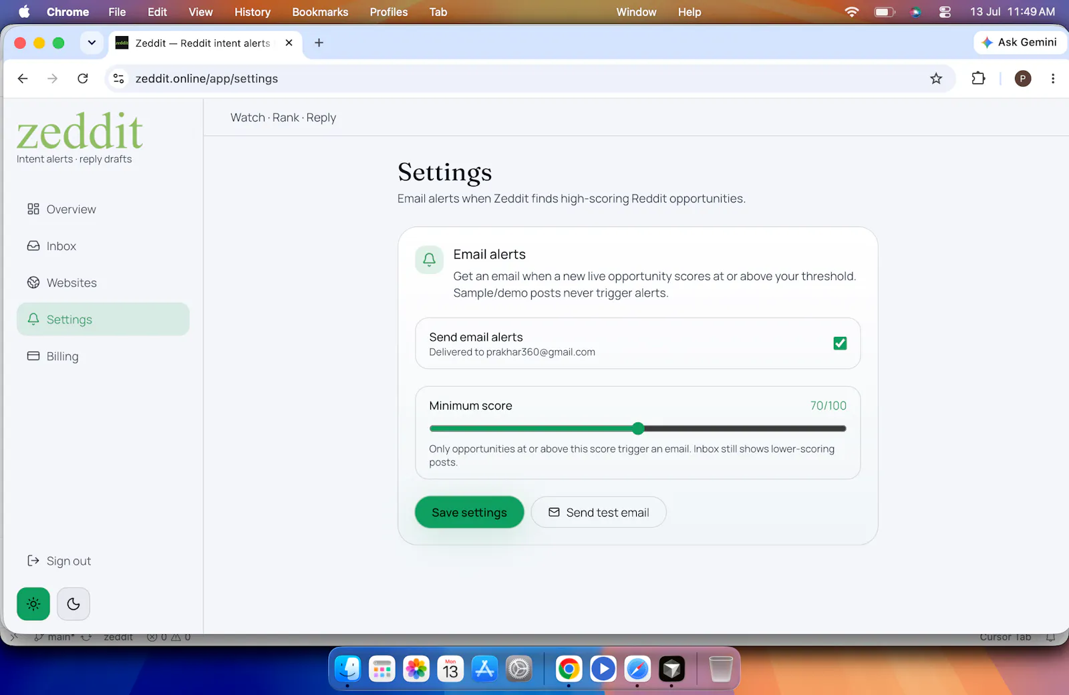Open the Bookmarks menu
The width and height of the screenshot is (1069, 695).
point(320,12)
